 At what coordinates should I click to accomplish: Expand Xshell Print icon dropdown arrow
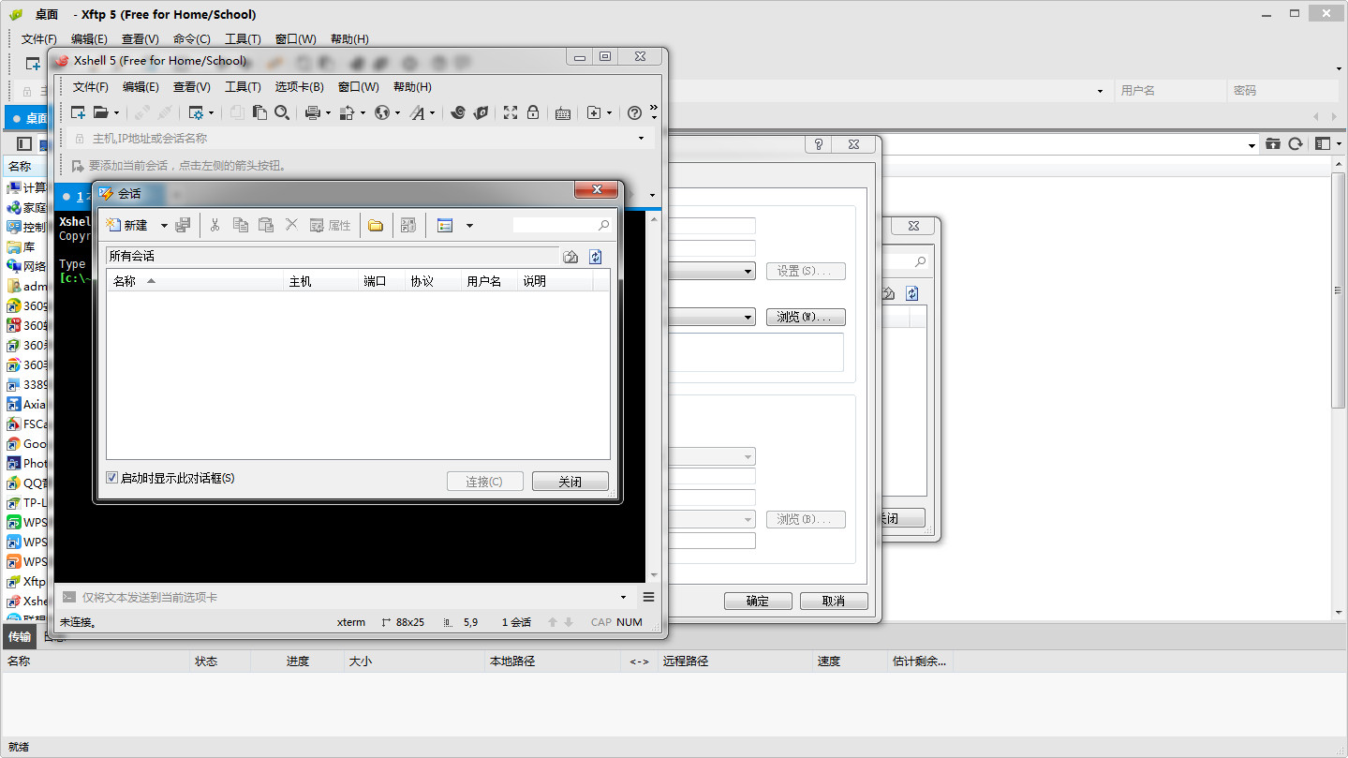click(328, 113)
